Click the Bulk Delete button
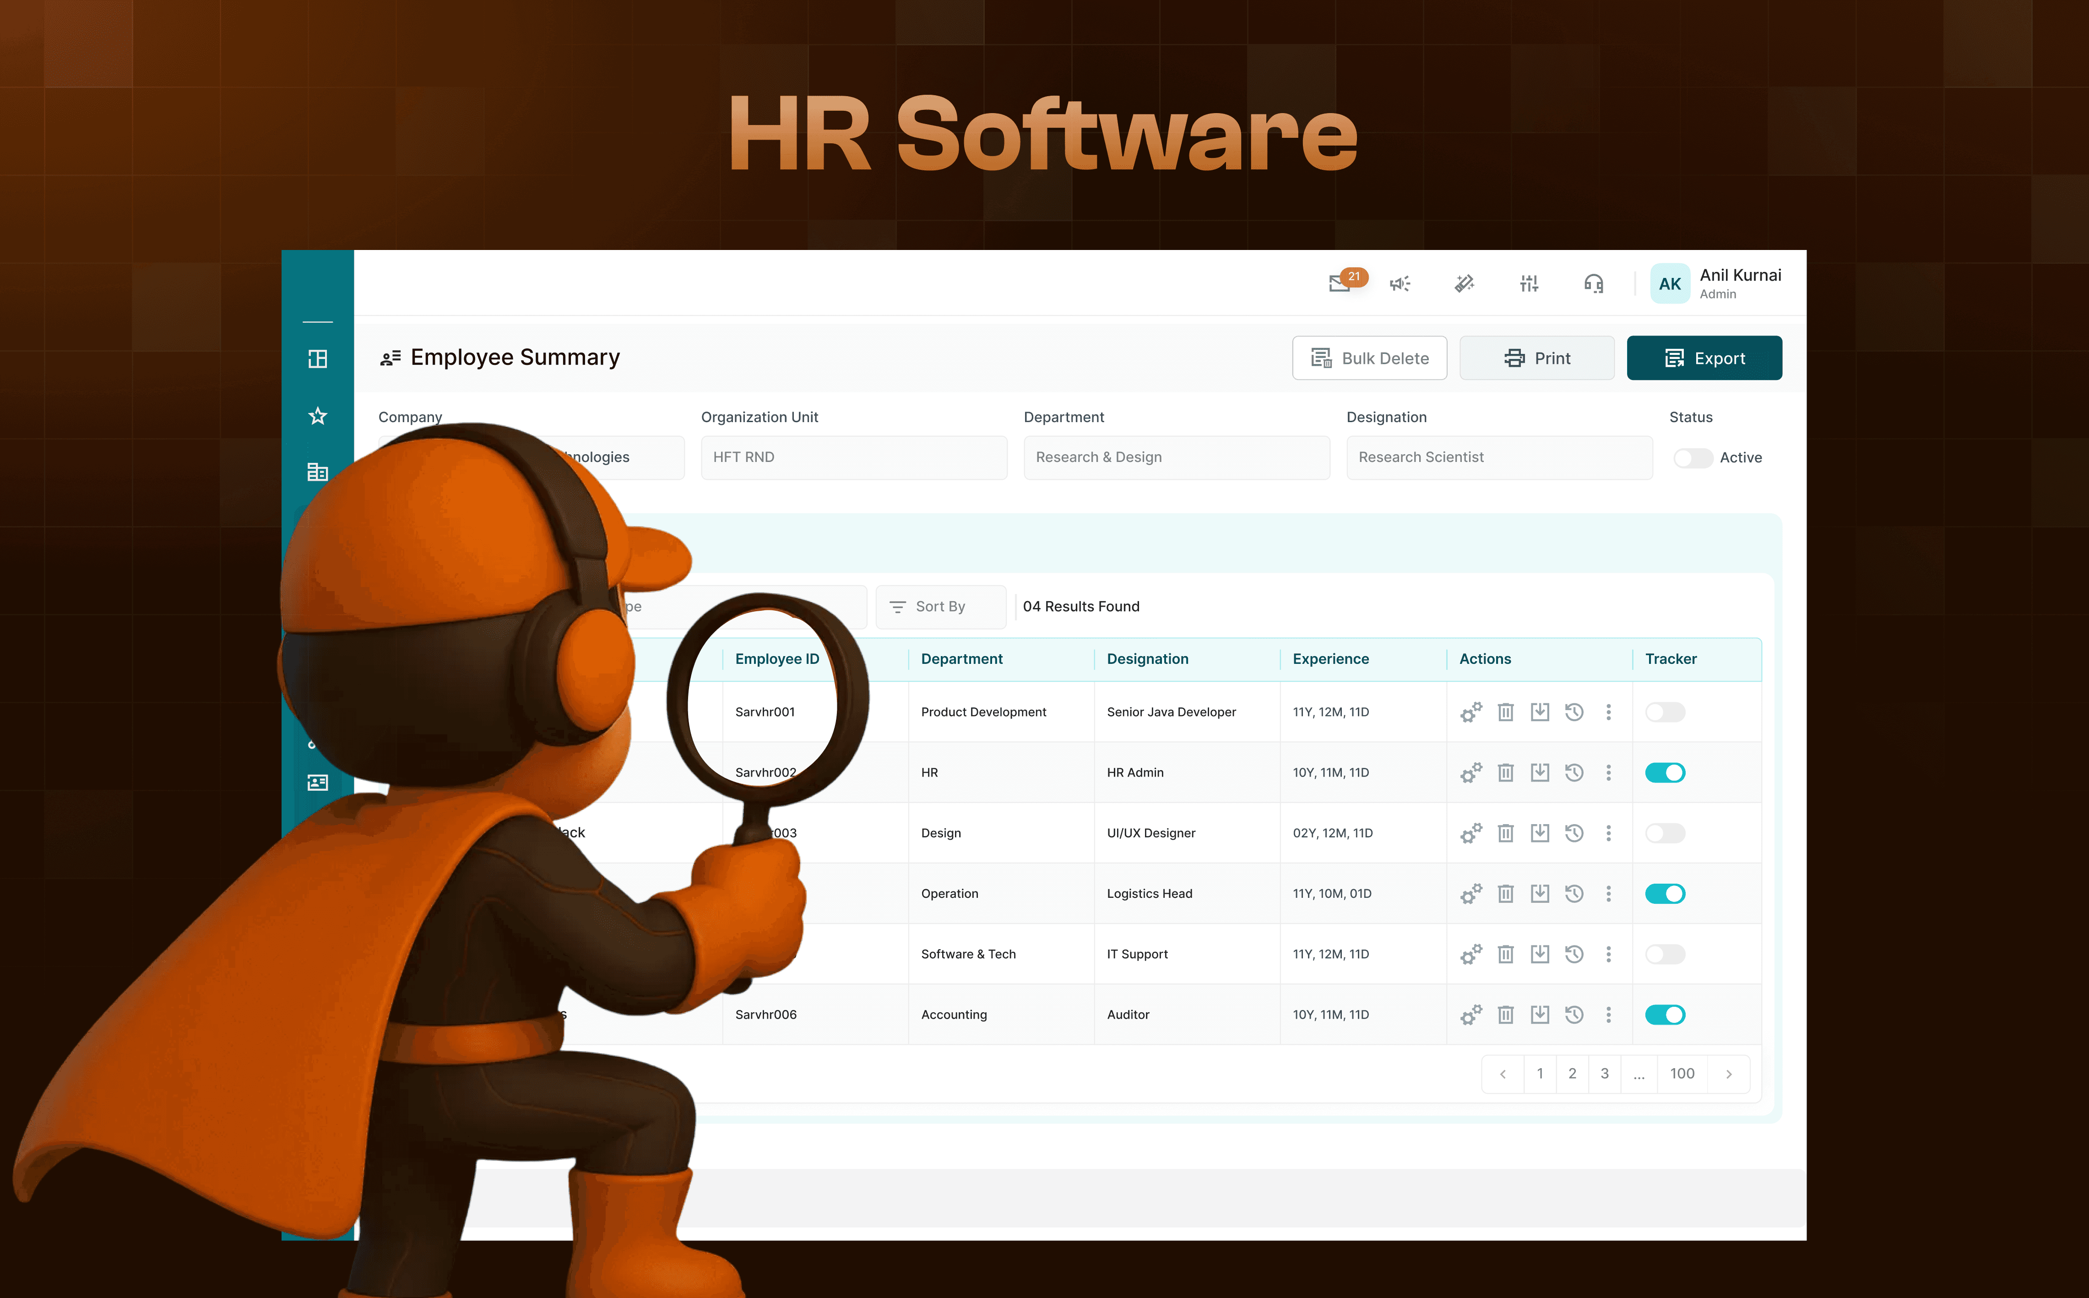 [x=1369, y=358]
